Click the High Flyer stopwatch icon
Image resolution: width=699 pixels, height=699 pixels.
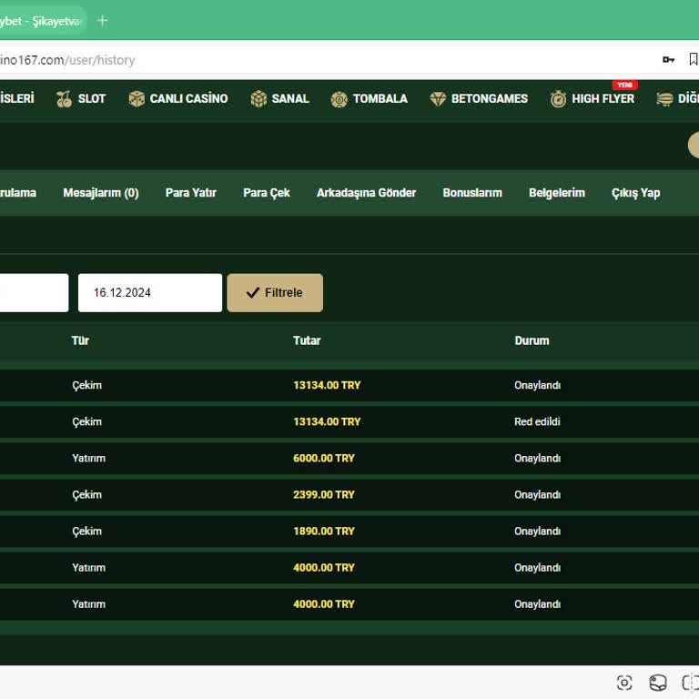click(x=558, y=99)
